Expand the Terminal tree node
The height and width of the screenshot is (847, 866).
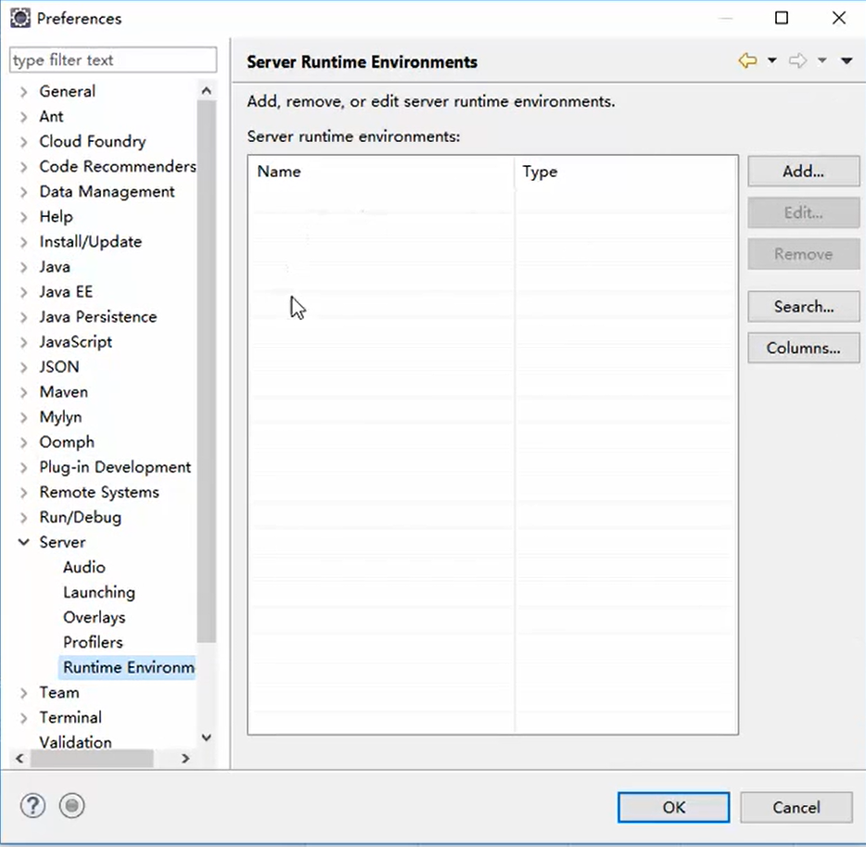coord(23,718)
